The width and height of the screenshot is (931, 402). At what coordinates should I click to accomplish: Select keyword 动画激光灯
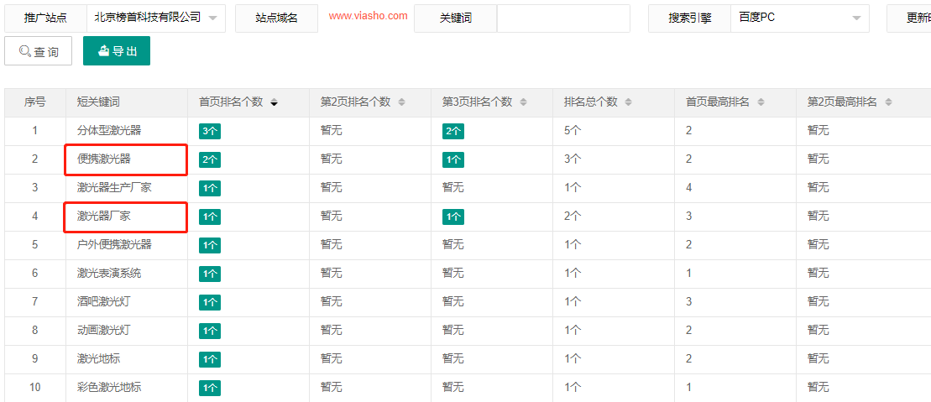click(x=104, y=330)
